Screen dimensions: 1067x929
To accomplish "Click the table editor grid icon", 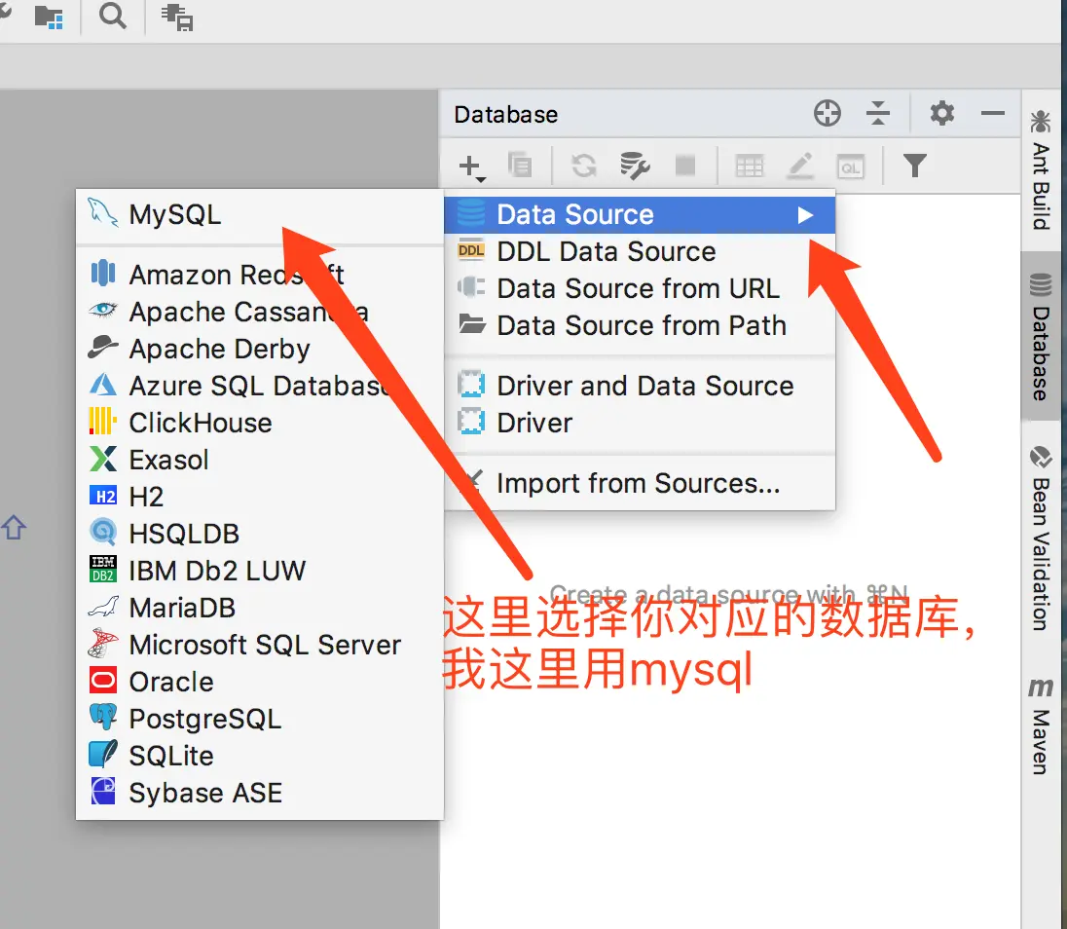I will (x=750, y=167).
